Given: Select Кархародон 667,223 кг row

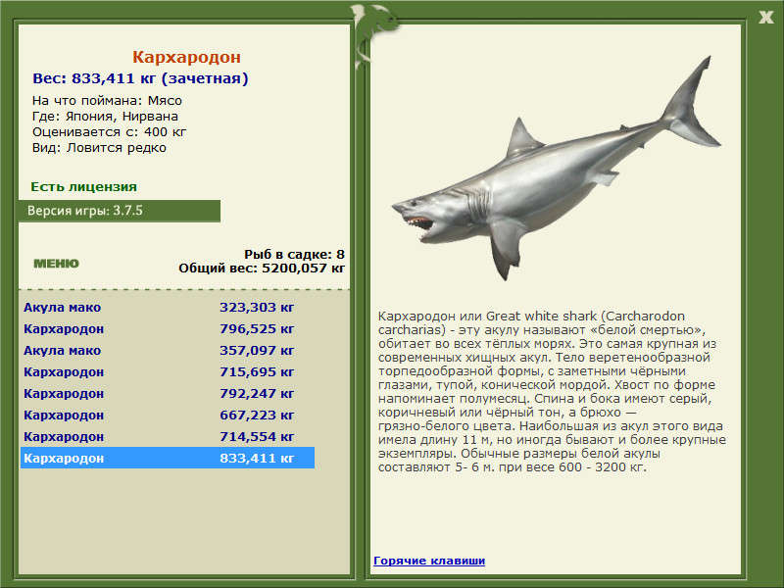Looking at the screenshot, I should tap(168, 415).
